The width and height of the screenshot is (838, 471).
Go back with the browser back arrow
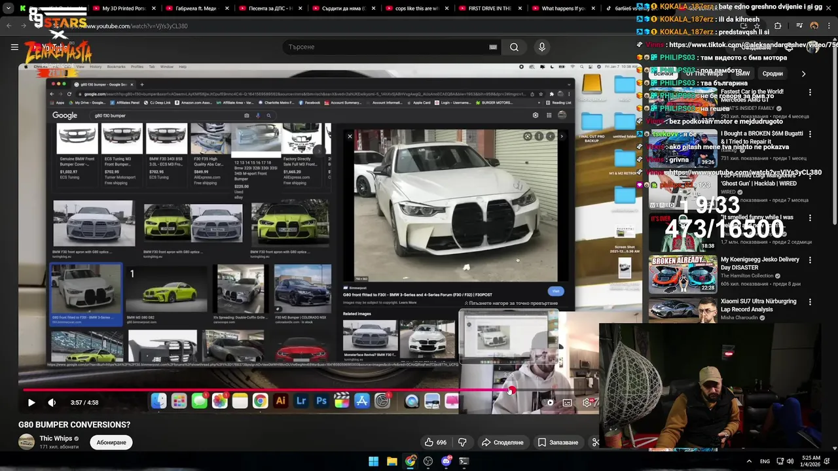(x=9, y=26)
